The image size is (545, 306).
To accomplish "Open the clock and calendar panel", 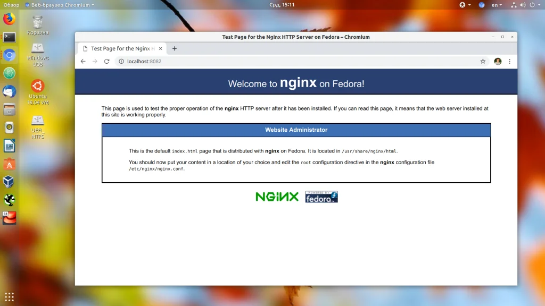I will 282,5.
